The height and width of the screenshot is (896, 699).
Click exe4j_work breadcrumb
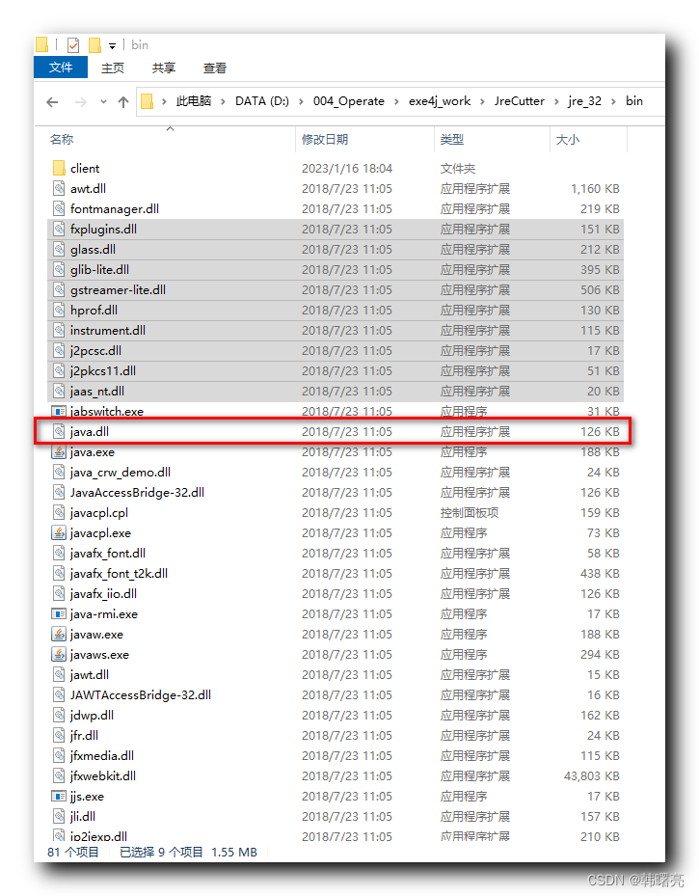coord(439,101)
